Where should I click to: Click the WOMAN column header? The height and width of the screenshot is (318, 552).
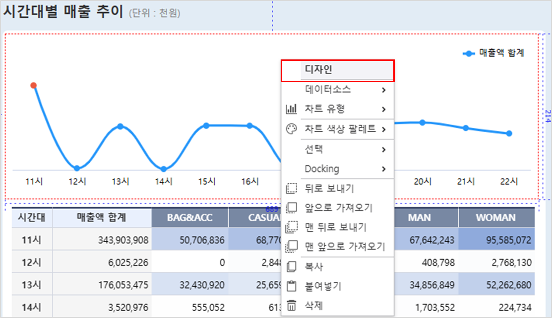coord(496,217)
